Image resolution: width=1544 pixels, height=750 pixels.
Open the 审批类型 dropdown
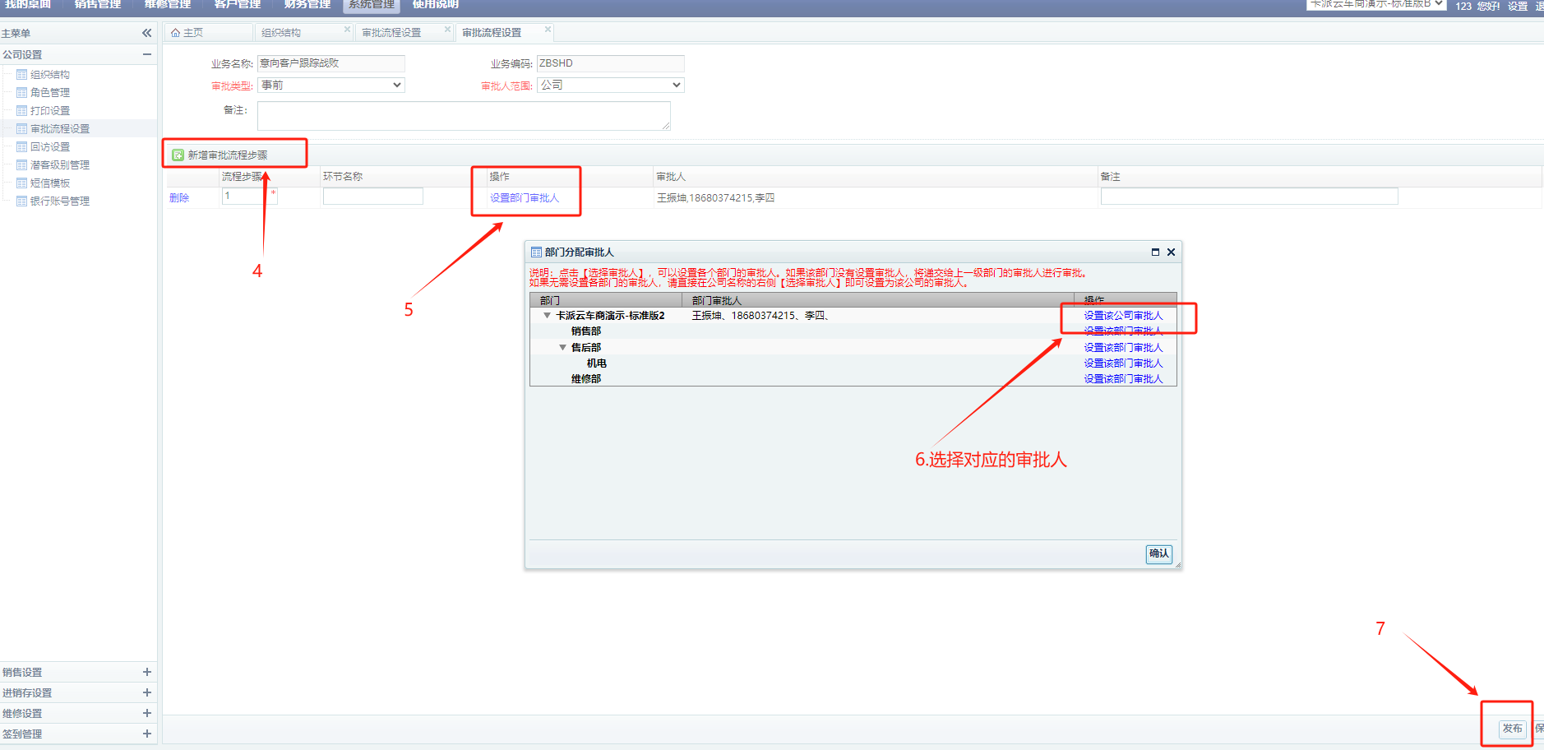331,86
